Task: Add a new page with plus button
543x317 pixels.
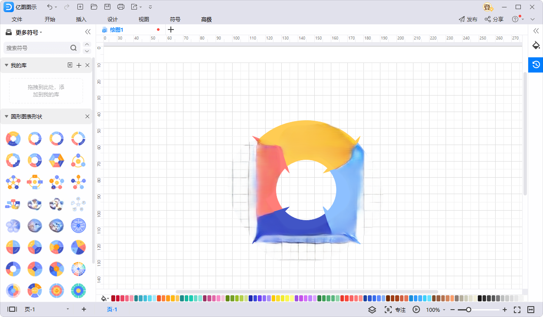Action: click(x=84, y=309)
